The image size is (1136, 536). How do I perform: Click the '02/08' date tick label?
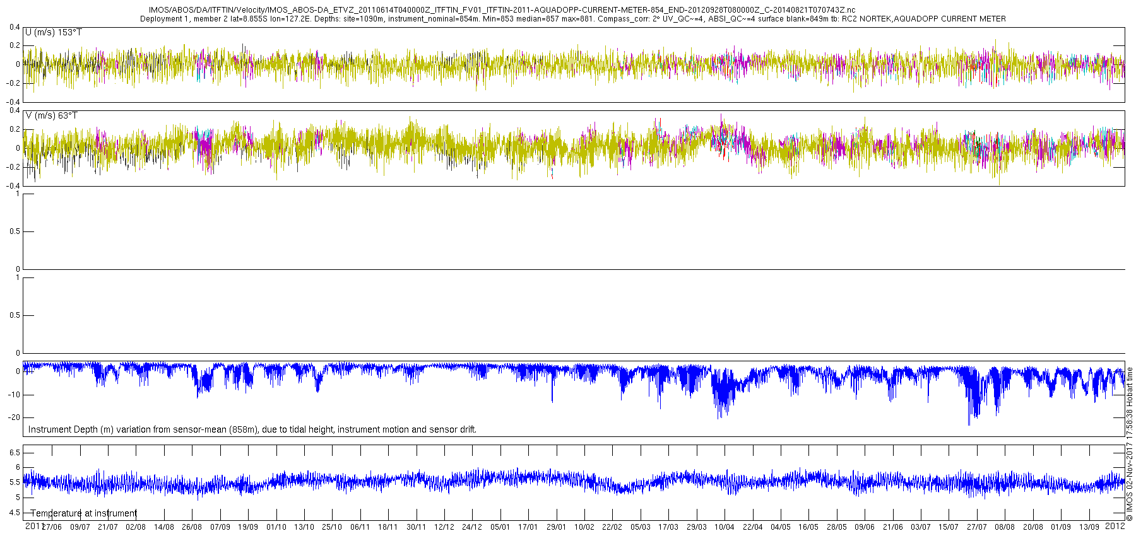[136, 527]
